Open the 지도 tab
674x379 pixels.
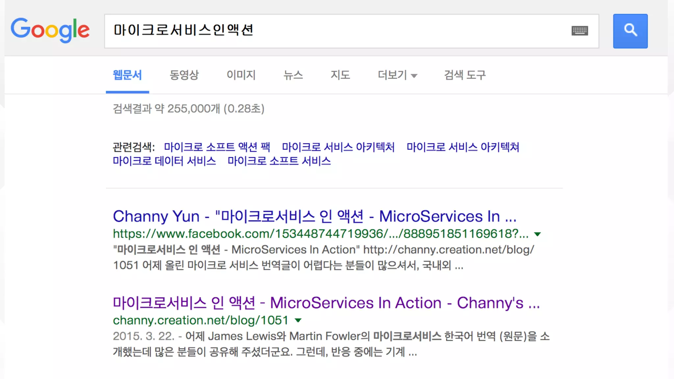pyautogui.click(x=340, y=75)
